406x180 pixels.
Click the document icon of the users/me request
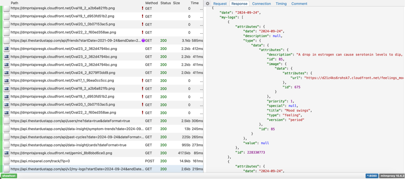7,121
